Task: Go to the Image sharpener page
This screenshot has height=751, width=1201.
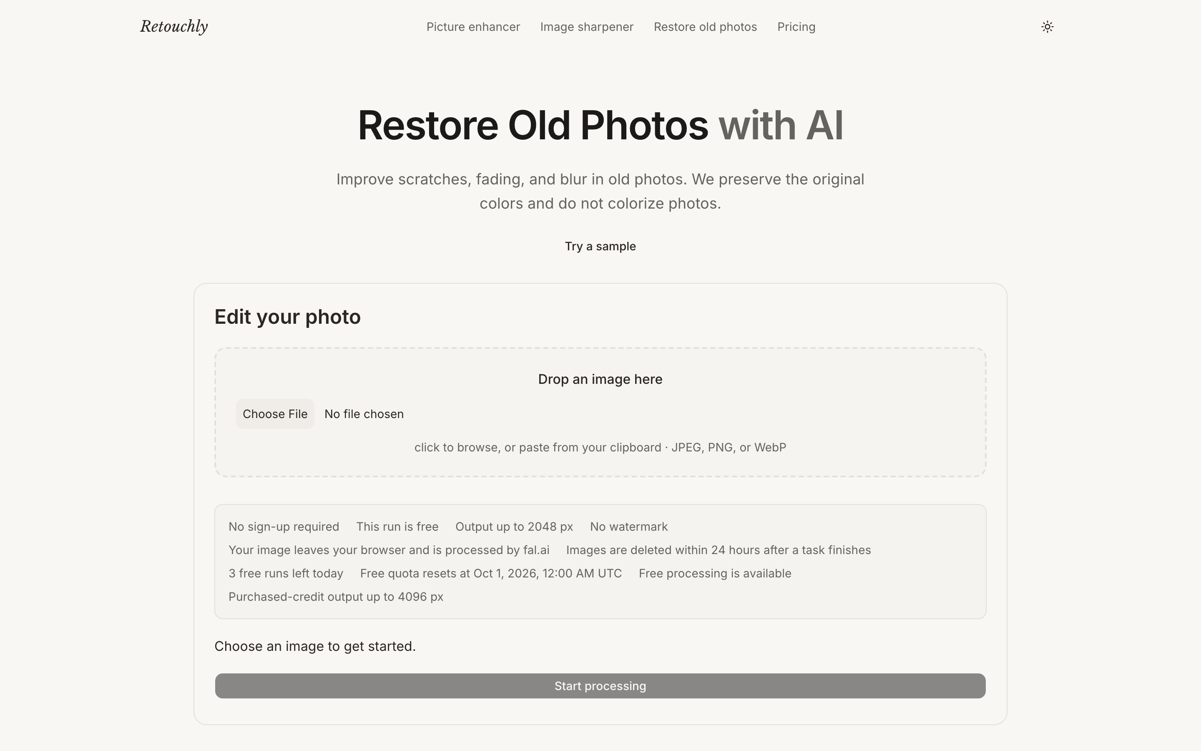Action: point(587,27)
